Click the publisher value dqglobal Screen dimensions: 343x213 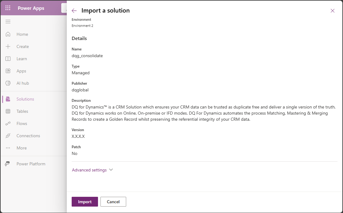[80, 90]
